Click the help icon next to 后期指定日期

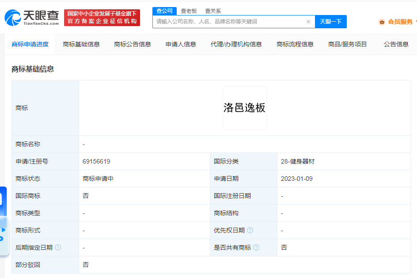[58, 248]
